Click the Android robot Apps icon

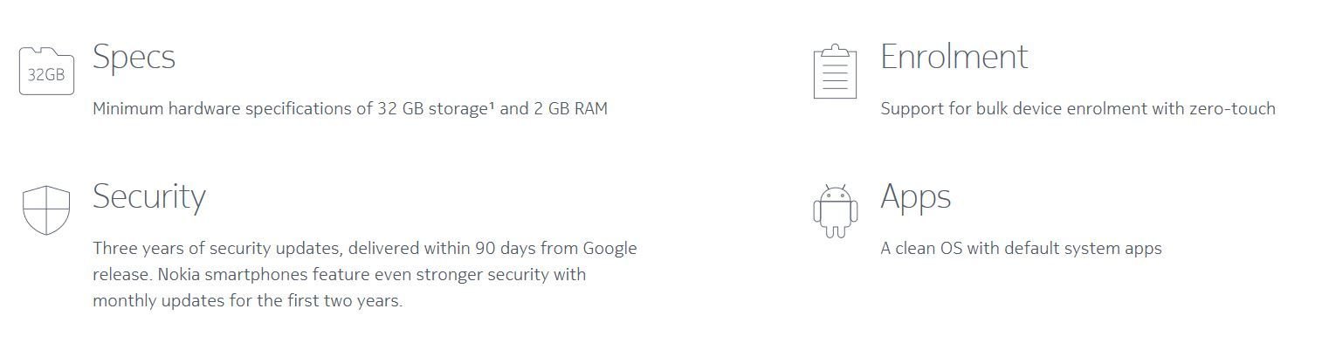click(835, 210)
